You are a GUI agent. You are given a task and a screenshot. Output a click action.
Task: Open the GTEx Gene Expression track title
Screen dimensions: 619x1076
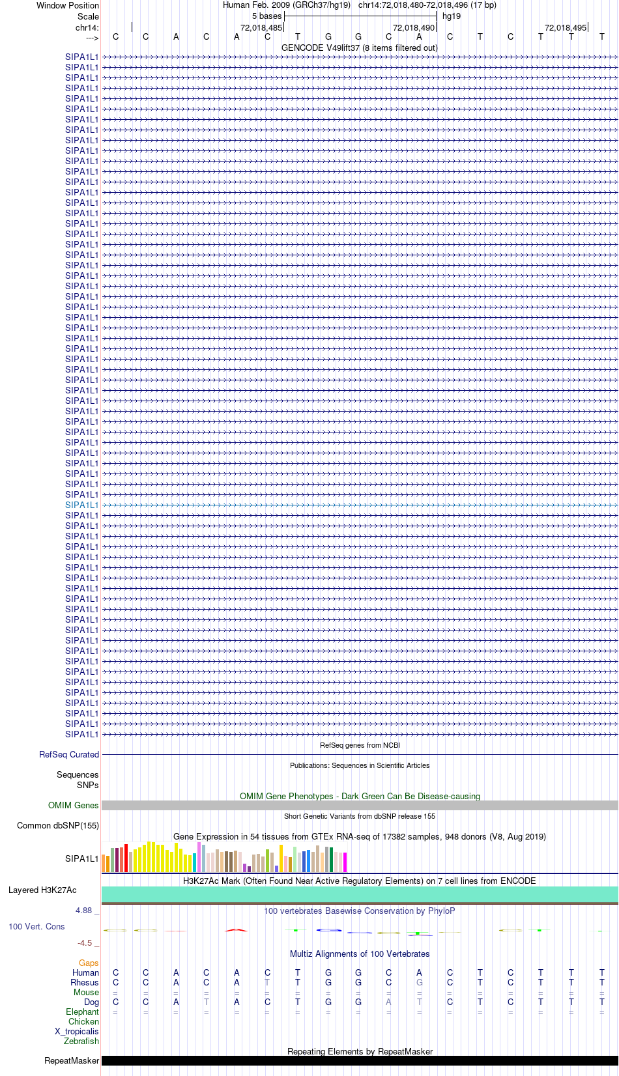click(360, 836)
